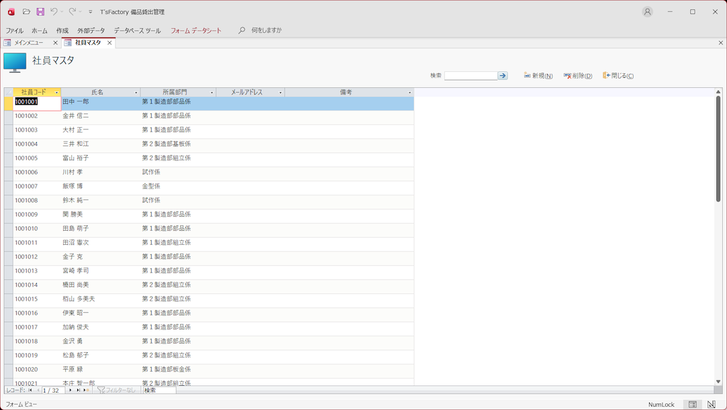Switch to the メインメニュー document tab
This screenshot has width=727, height=410.
[x=28, y=42]
